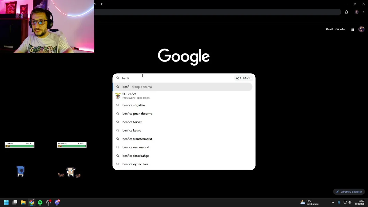This screenshot has height=207, width=368.
Task: Select the benfi - Google Arama suggestion
Action: pyautogui.click(x=183, y=87)
